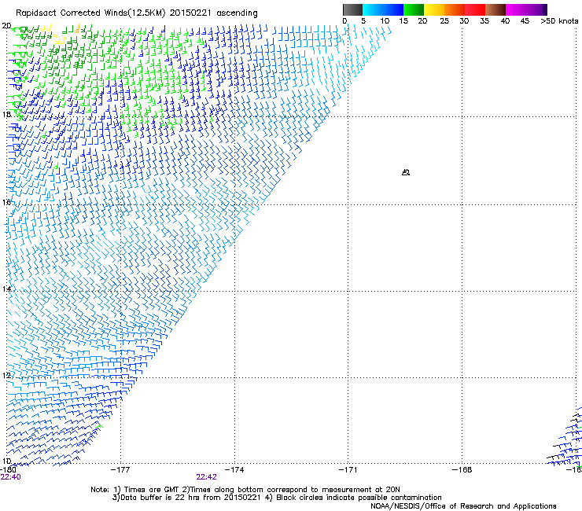This screenshot has height=511, width=582.
Task: Click the '25' legend scale label
Action: pos(444,20)
